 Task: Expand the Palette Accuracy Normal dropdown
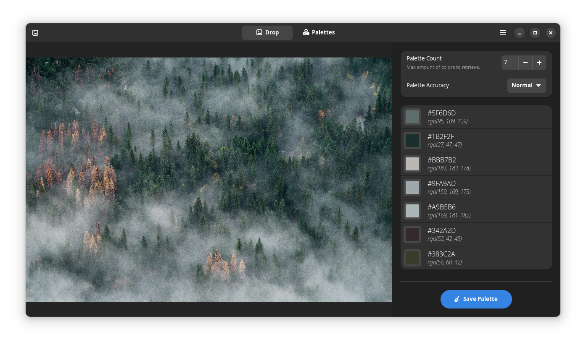click(x=527, y=85)
